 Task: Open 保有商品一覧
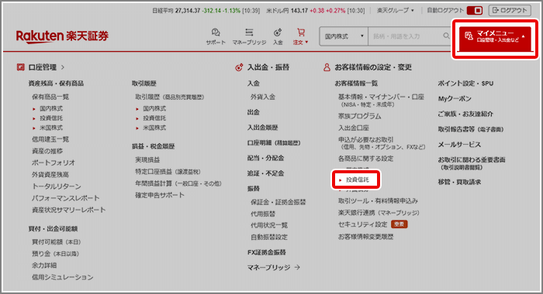50,97
